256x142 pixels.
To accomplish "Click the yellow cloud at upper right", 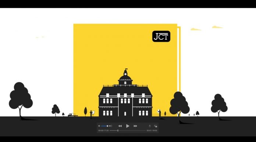I will coord(217,27).
